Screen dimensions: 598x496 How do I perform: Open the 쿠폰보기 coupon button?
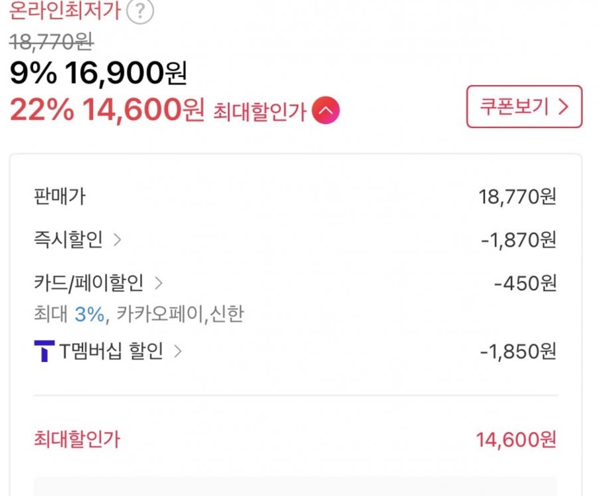524,107
